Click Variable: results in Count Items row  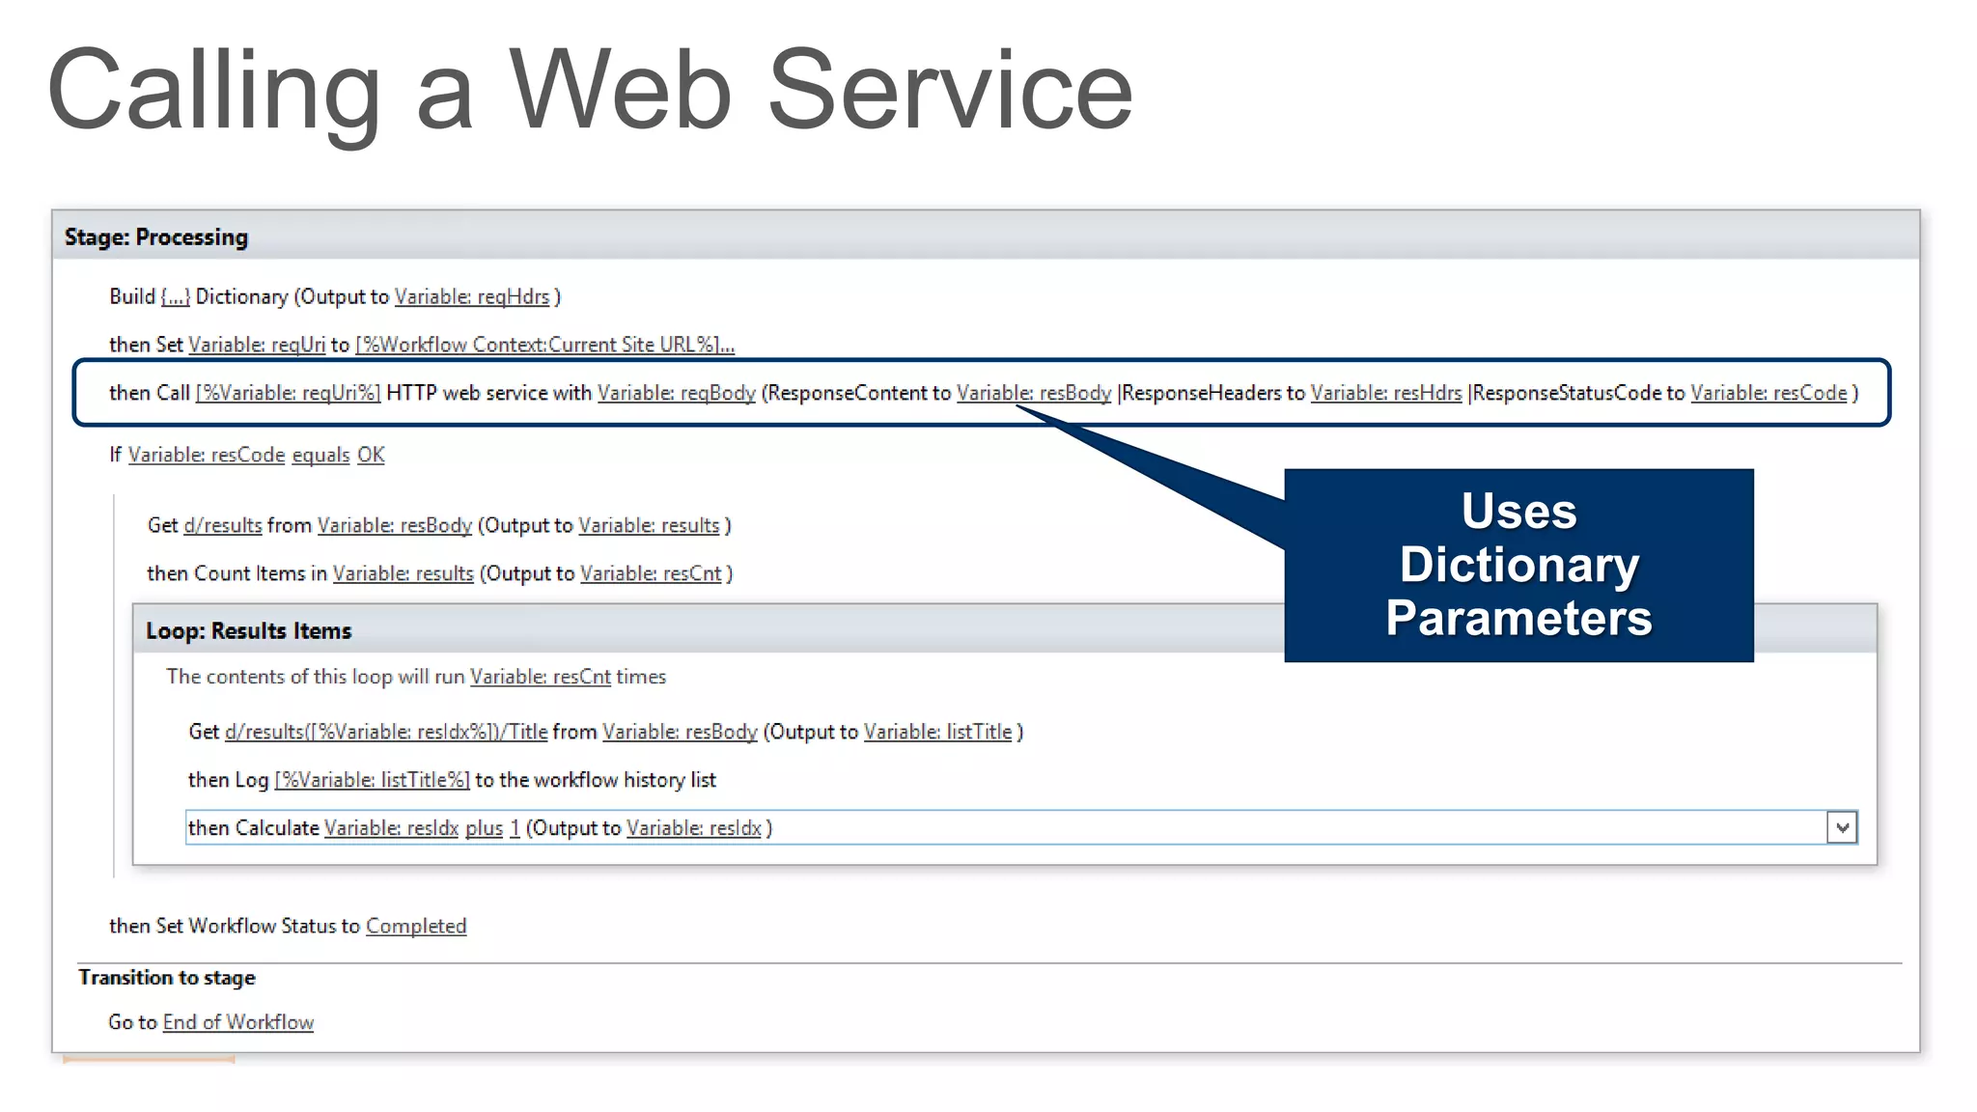[x=404, y=573]
